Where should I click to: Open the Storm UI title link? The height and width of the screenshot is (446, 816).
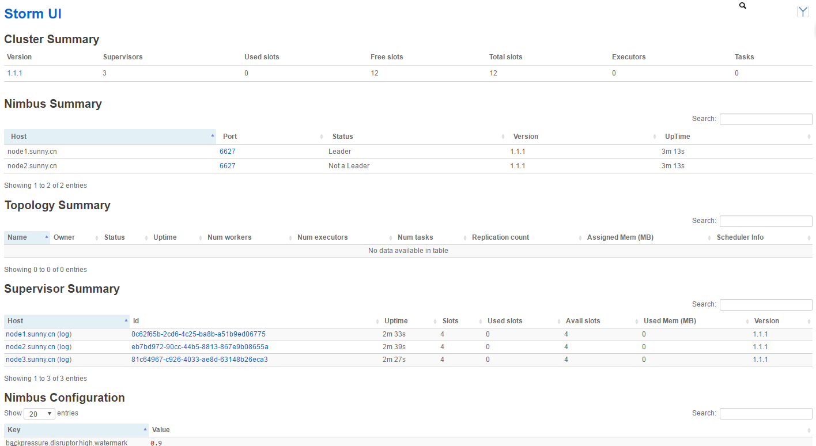tap(33, 14)
